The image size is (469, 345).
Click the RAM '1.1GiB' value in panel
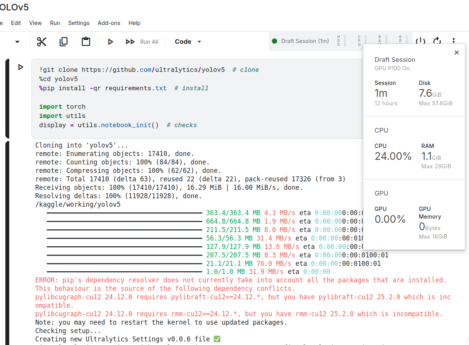[x=431, y=156]
